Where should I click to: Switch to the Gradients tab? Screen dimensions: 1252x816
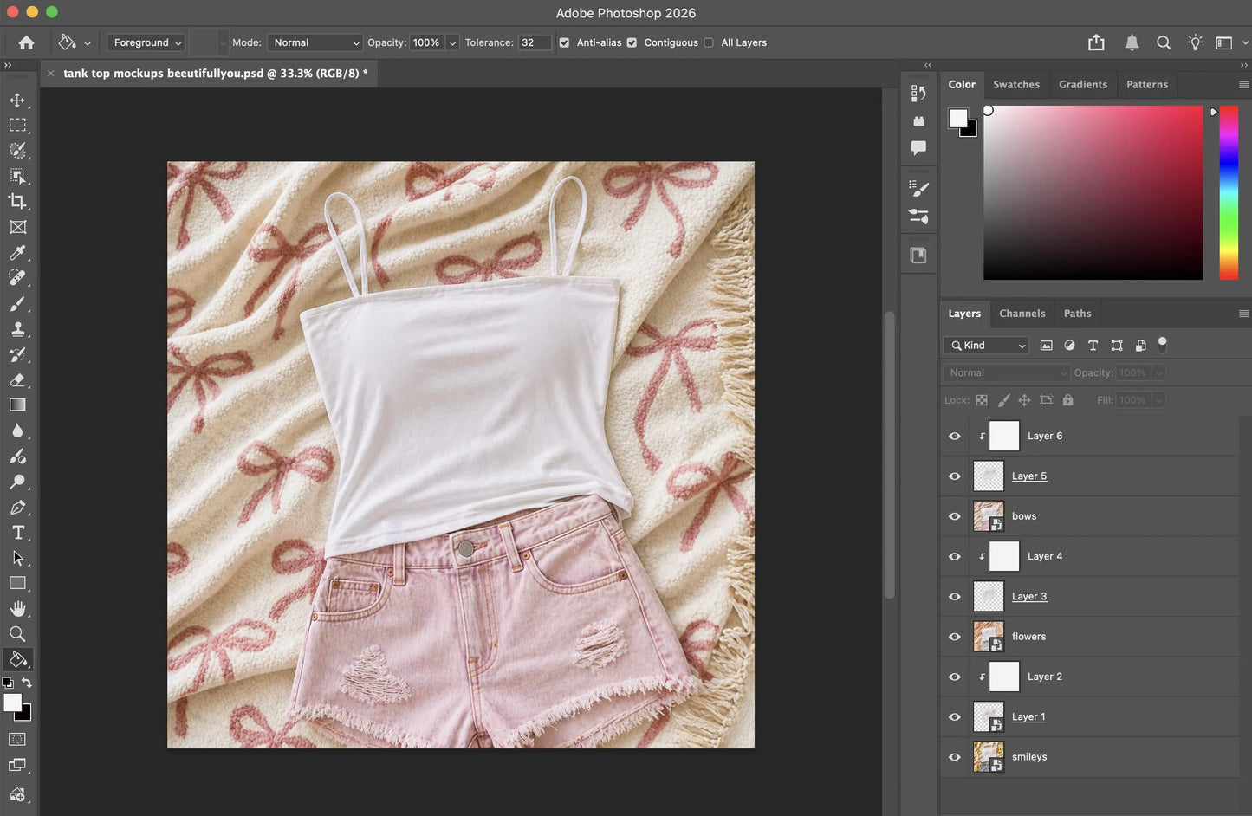click(1083, 85)
